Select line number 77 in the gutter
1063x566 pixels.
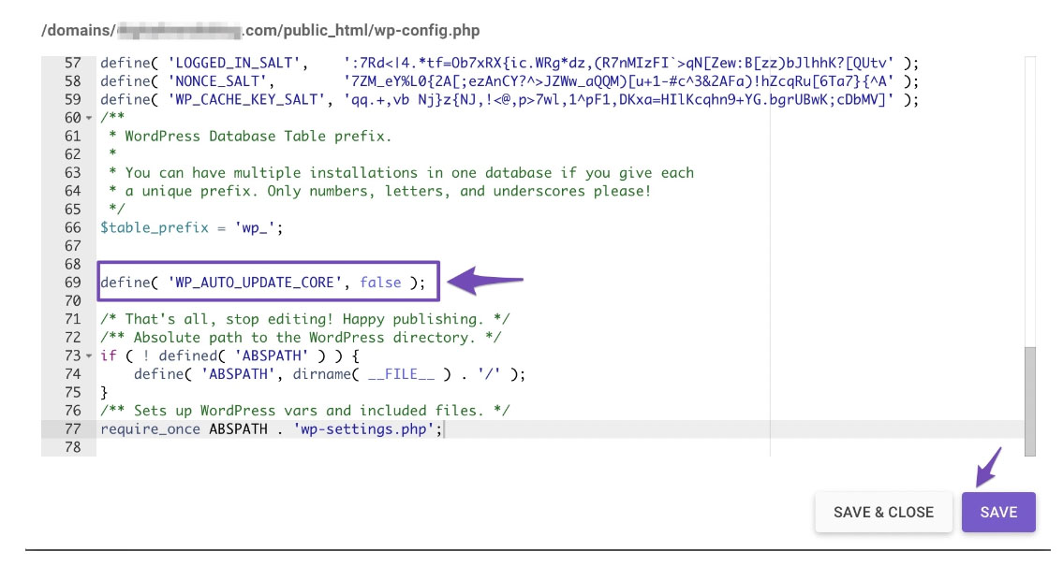click(73, 428)
